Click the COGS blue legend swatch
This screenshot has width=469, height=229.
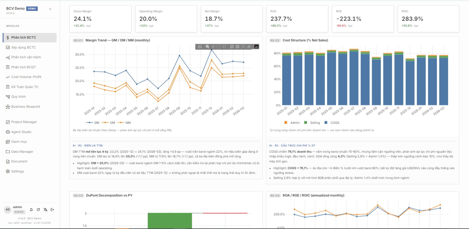click(326, 122)
